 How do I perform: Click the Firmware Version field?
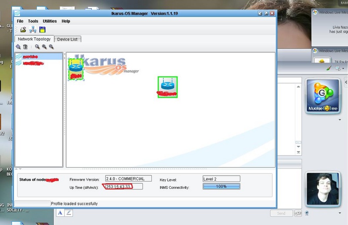pyautogui.click(x=128, y=178)
